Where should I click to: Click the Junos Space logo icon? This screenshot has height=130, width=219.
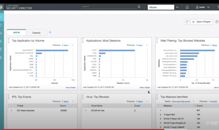1,7
